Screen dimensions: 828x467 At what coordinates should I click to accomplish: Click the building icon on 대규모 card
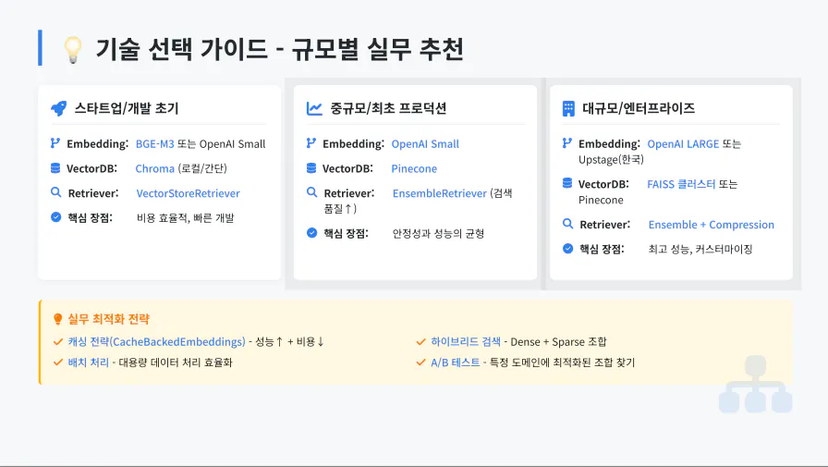(x=568, y=109)
